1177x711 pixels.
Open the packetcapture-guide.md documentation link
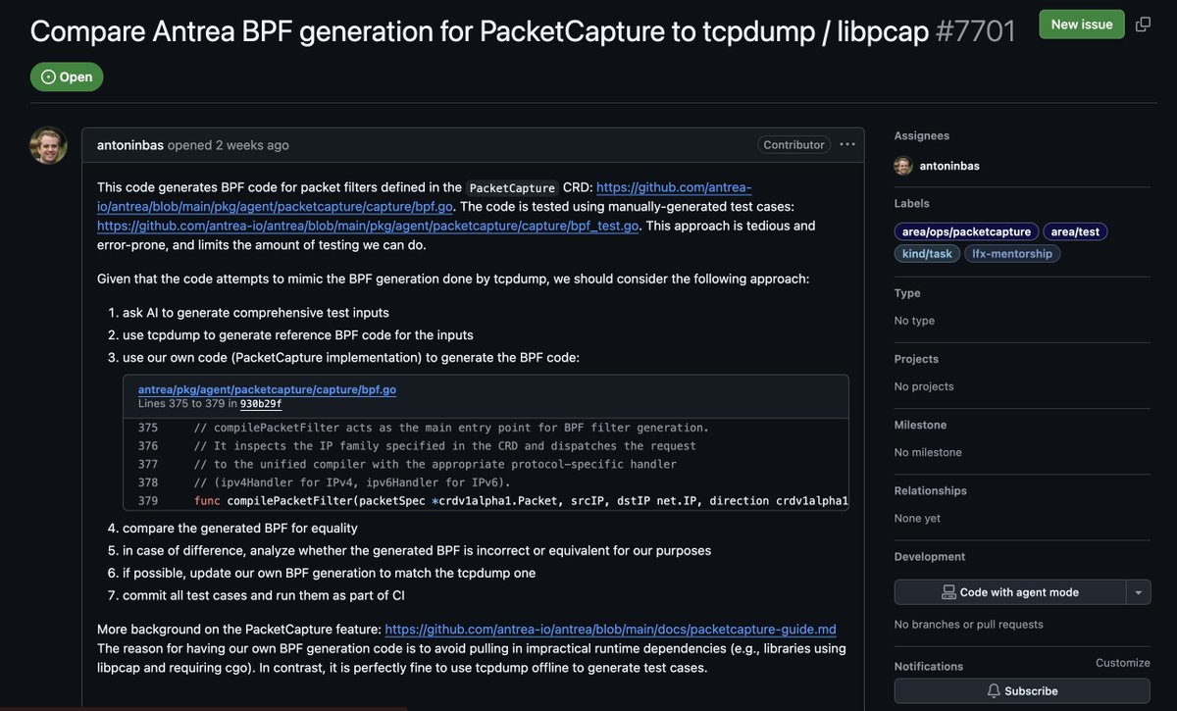pos(610,630)
